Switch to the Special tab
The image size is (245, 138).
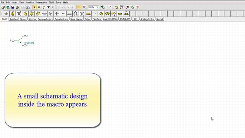tap(160, 19)
